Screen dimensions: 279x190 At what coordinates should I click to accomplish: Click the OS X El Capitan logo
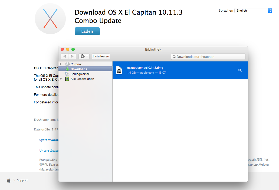[x=50, y=19]
